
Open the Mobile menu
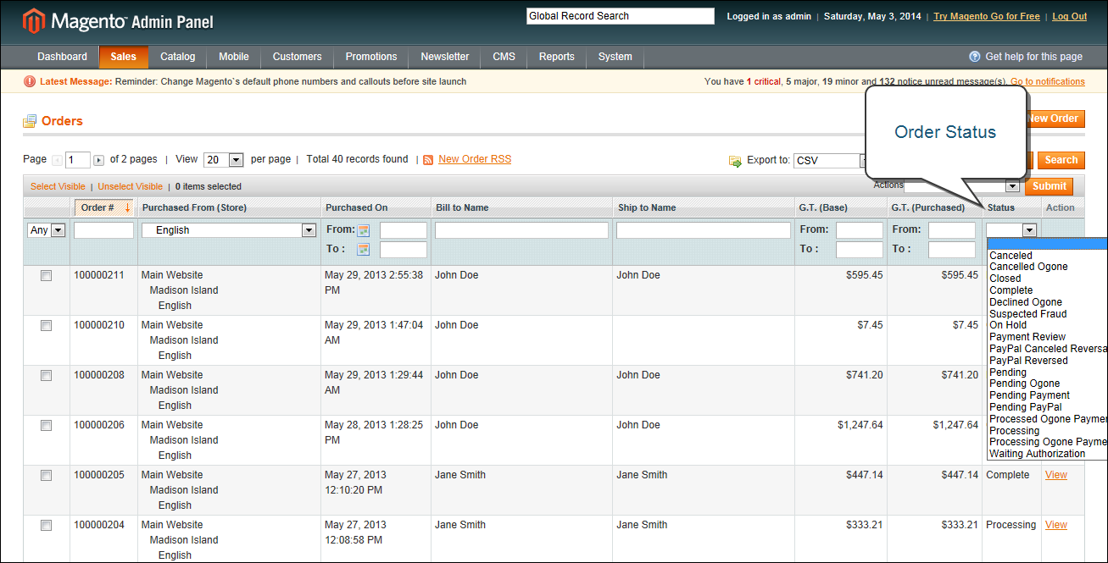[234, 57]
